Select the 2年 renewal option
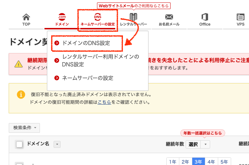 tap(186, 162)
